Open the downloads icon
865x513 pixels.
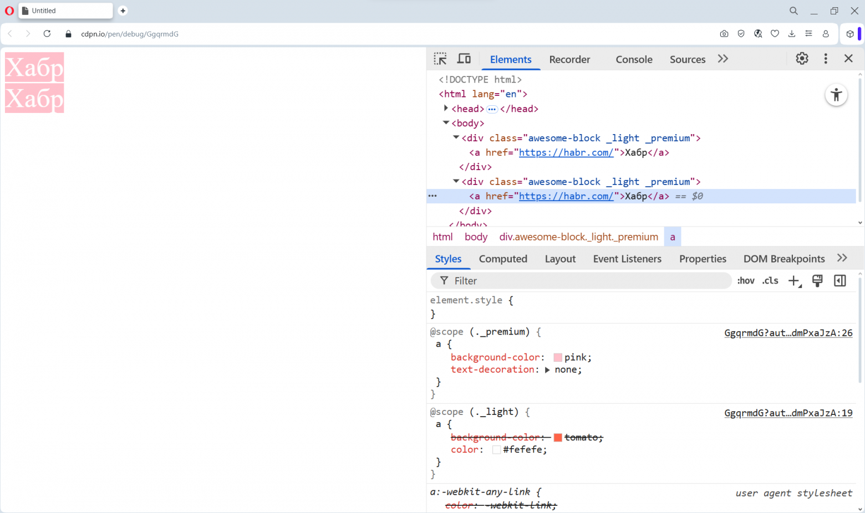click(x=792, y=34)
